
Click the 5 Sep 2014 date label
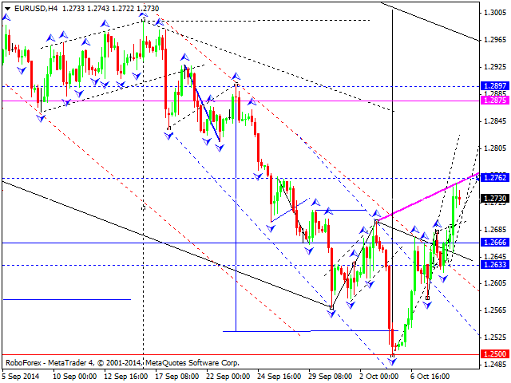click(x=22, y=375)
